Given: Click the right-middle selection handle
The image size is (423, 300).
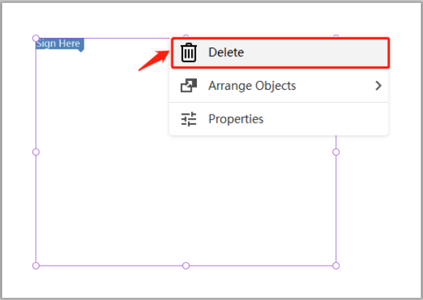Looking at the screenshot, I should pyautogui.click(x=336, y=152).
